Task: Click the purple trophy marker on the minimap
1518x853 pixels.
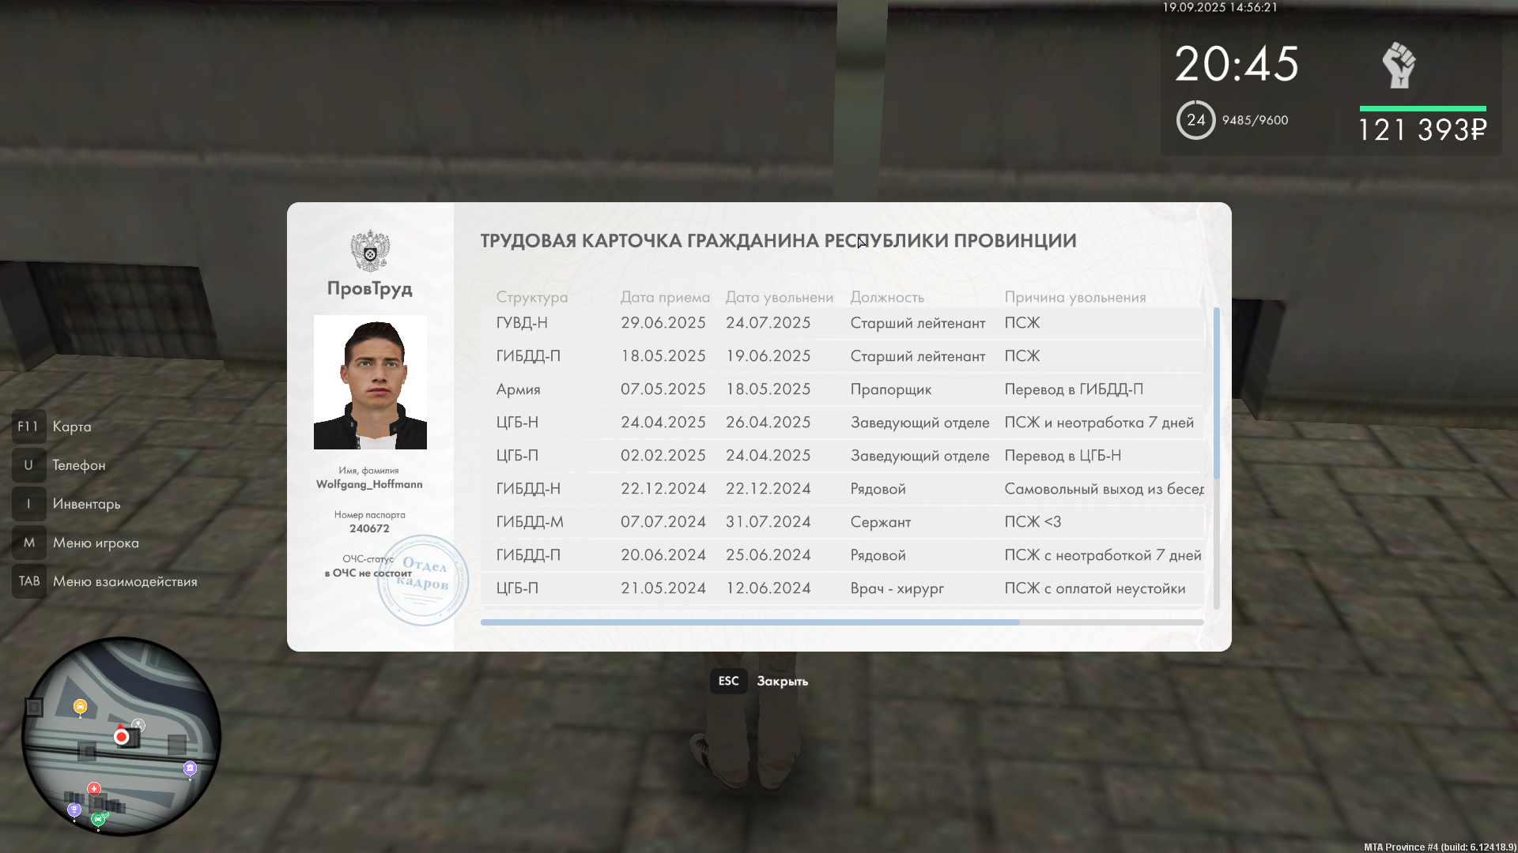Action: [74, 810]
